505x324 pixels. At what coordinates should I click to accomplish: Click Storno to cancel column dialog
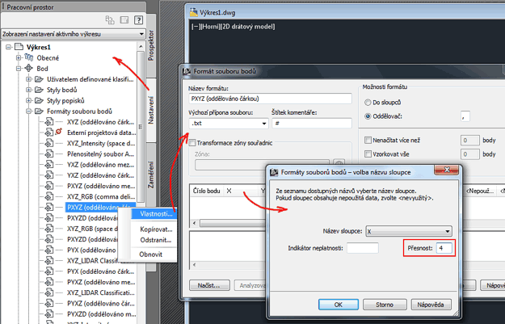384,305
